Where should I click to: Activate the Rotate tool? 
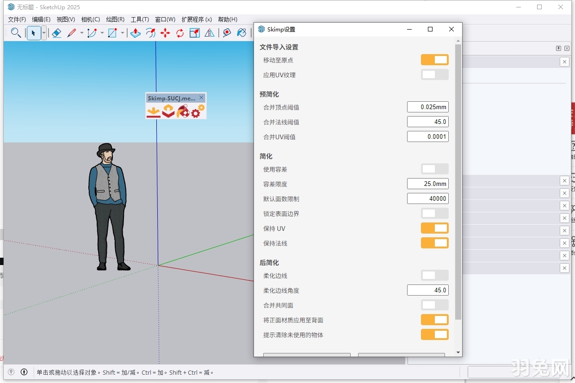(179, 33)
